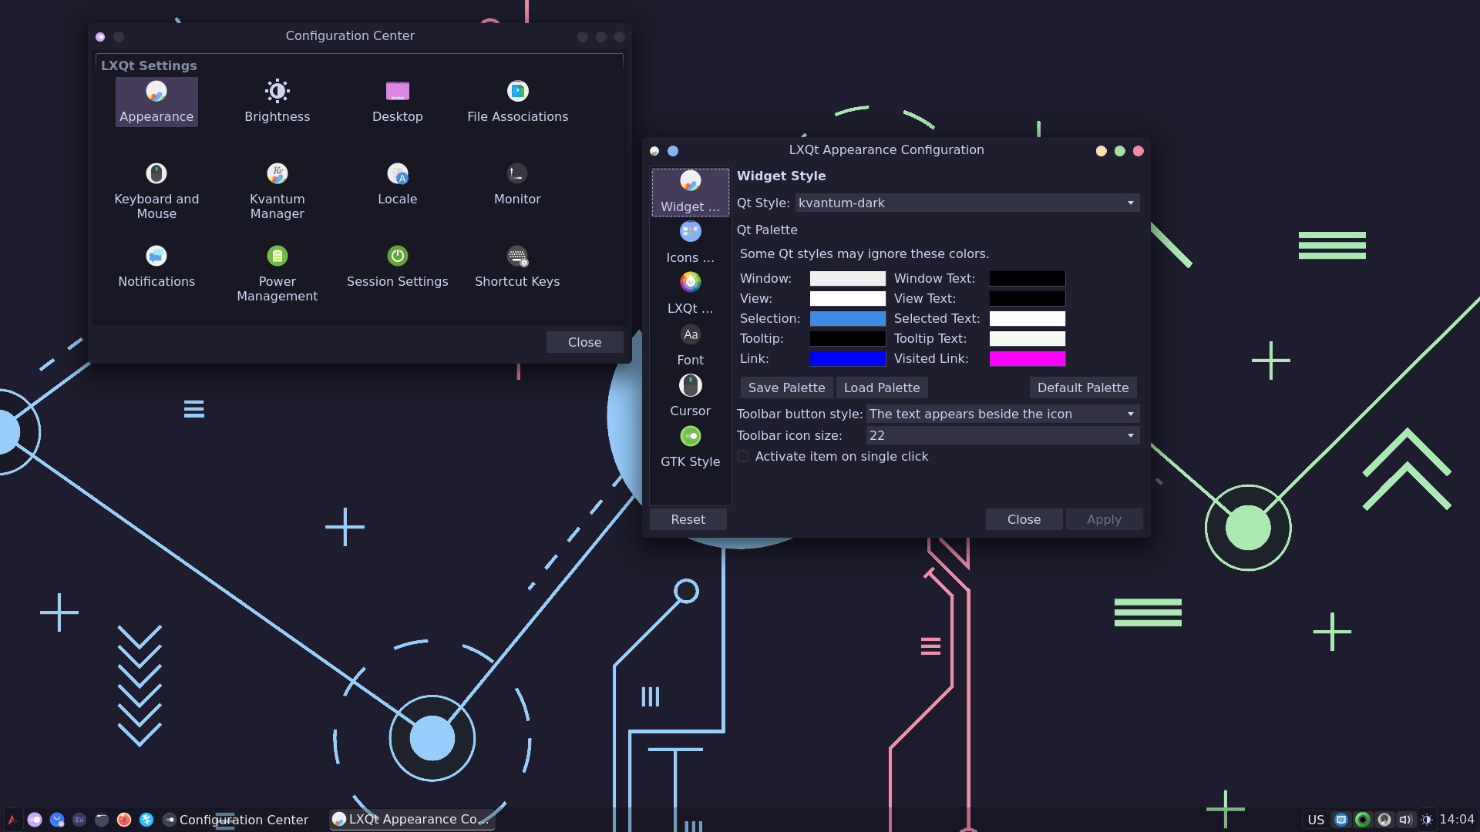Open File Associations settings
The height and width of the screenshot is (832, 1480).
517,102
